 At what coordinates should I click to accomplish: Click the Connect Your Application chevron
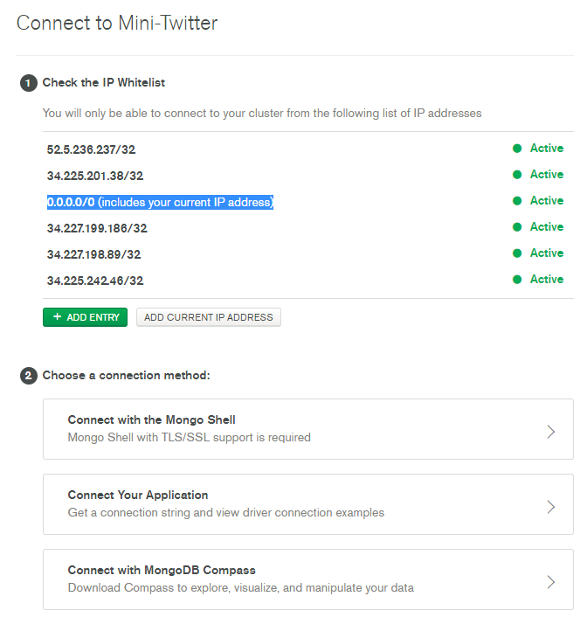[550, 506]
